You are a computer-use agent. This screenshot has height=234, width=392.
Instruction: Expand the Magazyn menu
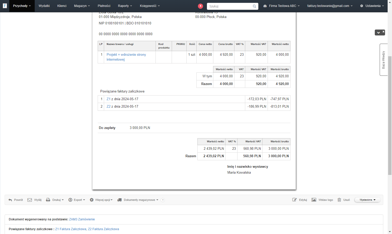[82, 6]
